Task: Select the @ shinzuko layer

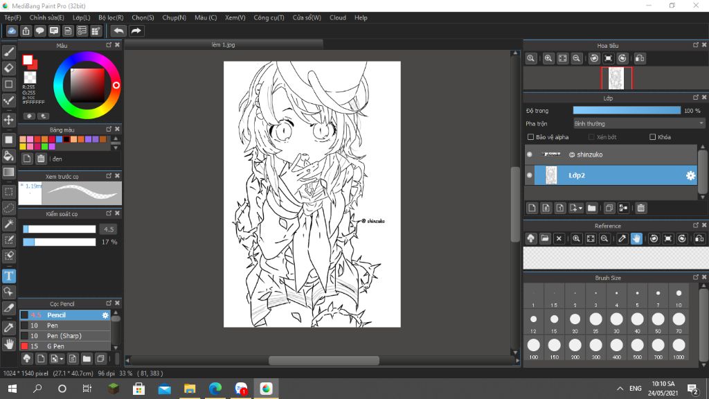Action: (616, 154)
